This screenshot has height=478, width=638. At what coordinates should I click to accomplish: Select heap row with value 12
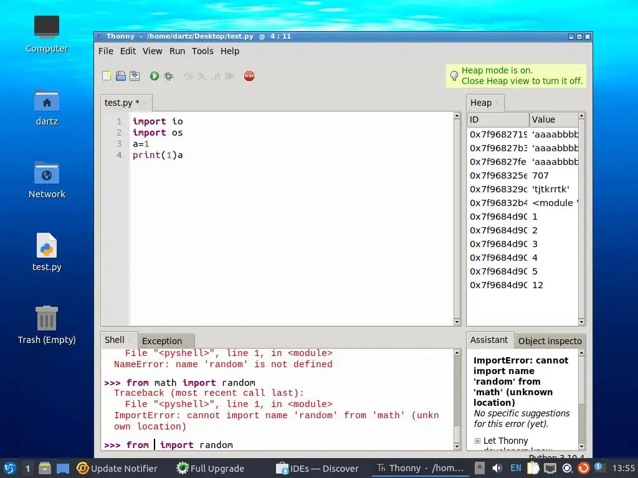(x=523, y=285)
